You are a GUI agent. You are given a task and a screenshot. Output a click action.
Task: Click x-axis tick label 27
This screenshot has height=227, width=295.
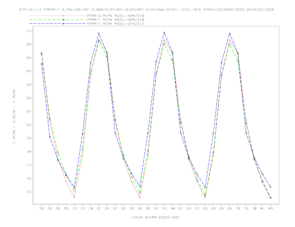point(115,208)
